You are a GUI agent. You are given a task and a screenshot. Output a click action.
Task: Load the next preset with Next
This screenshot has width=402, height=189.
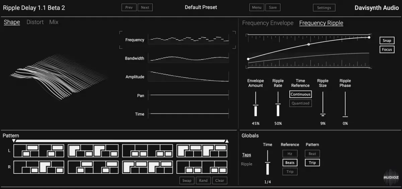[x=145, y=7]
